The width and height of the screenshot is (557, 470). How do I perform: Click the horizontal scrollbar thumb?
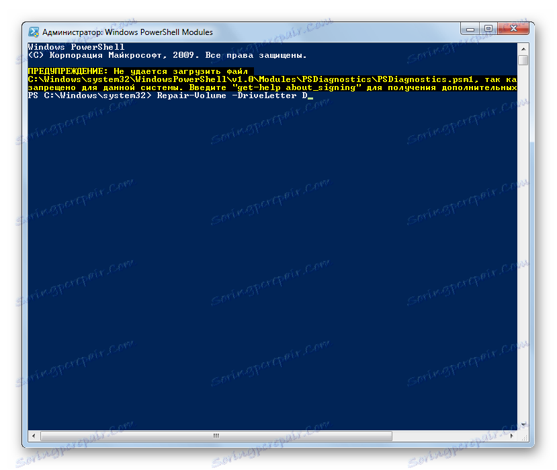pyautogui.click(x=216, y=436)
